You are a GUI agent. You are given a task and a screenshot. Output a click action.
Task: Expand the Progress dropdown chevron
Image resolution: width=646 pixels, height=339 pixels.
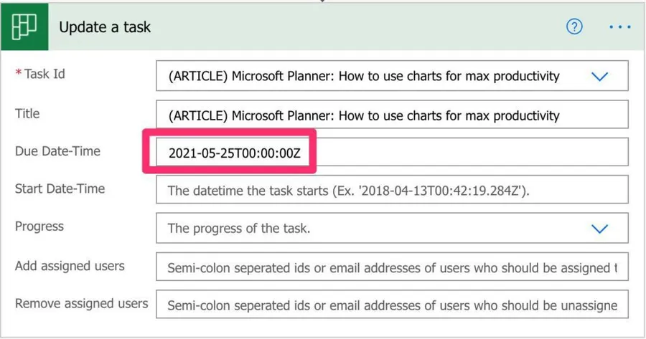pyautogui.click(x=599, y=229)
